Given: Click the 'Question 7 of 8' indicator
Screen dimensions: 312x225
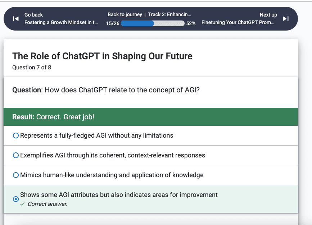Looking at the screenshot, I should (32, 68).
